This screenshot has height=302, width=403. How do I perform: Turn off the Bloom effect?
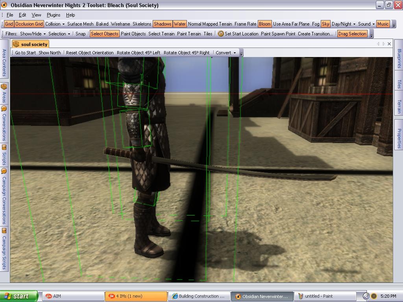click(264, 24)
